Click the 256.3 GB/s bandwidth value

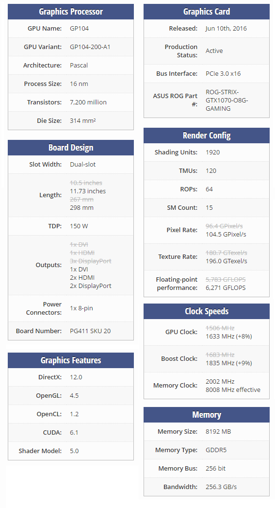pos(221,487)
